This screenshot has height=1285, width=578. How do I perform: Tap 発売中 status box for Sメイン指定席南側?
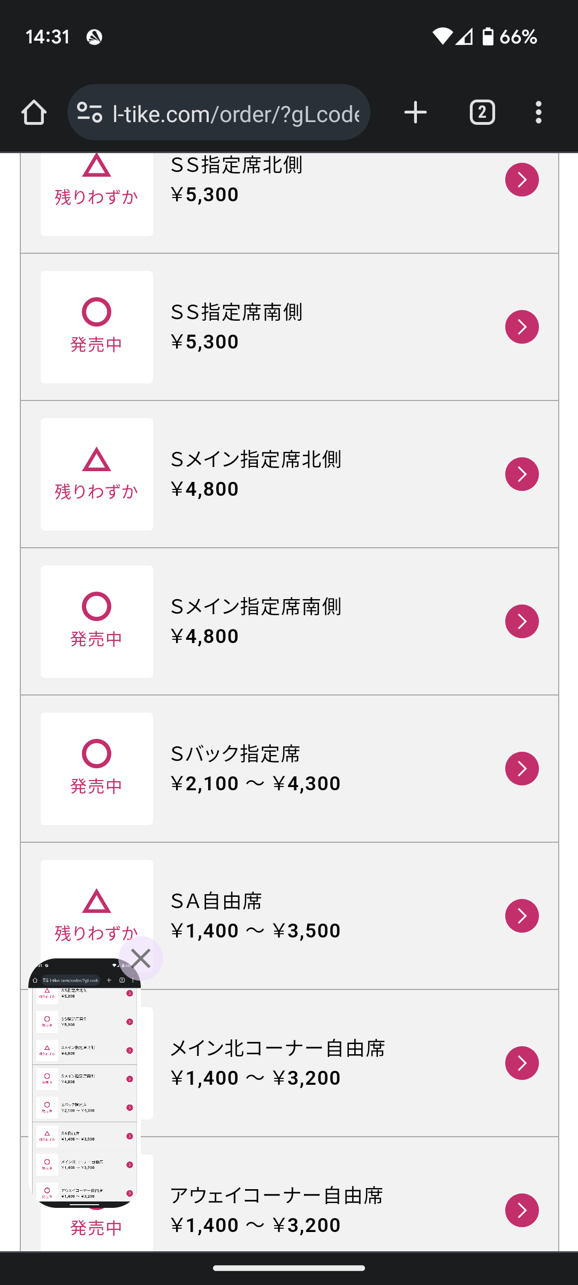click(x=97, y=622)
